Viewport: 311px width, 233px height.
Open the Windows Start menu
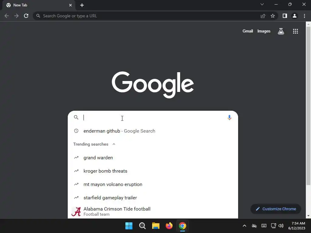pos(129,226)
